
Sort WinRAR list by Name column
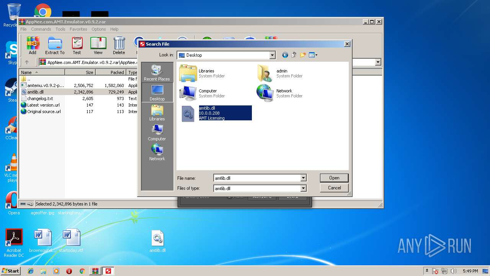pyautogui.click(x=42, y=72)
